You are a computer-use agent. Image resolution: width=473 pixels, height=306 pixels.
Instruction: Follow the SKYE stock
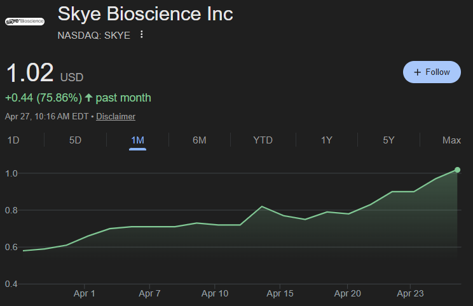click(432, 72)
